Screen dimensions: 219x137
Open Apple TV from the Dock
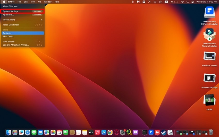click(91, 132)
